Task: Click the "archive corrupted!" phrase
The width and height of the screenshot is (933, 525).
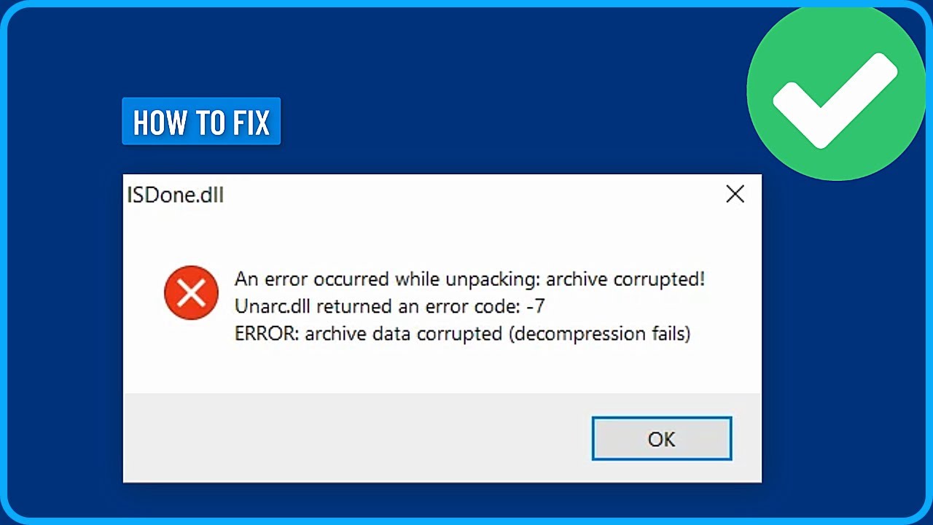Action: [625, 279]
